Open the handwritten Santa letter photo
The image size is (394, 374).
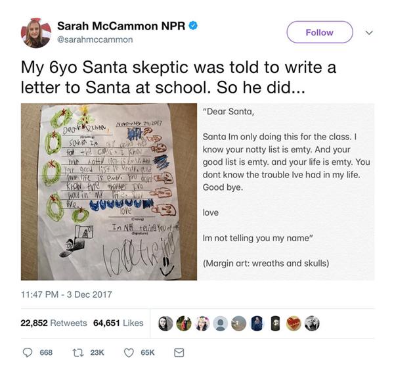click(x=108, y=191)
